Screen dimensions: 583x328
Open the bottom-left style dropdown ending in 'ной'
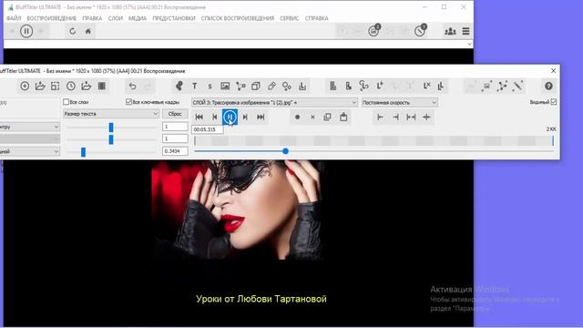click(29, 151)
